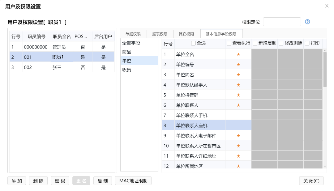The image size is (334, 191).
Task: Open the 其它权限 tab
Action: pos(186,33)
